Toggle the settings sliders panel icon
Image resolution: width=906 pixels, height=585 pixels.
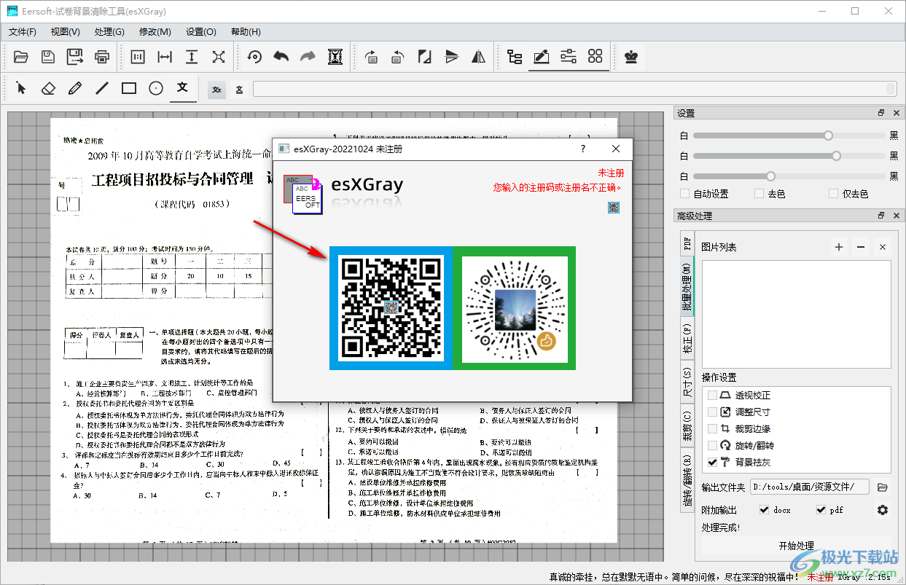coord(569,56)
